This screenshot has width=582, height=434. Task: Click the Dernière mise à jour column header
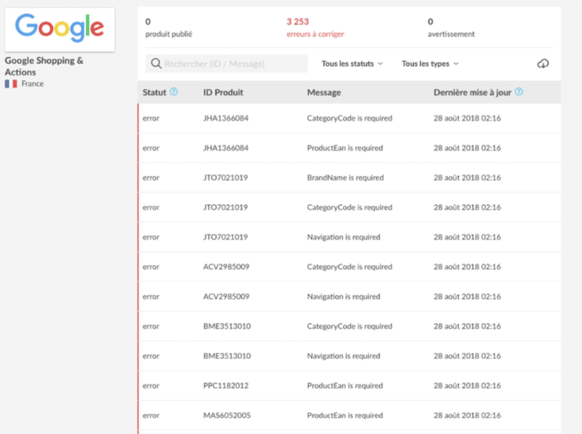(472, 92)
